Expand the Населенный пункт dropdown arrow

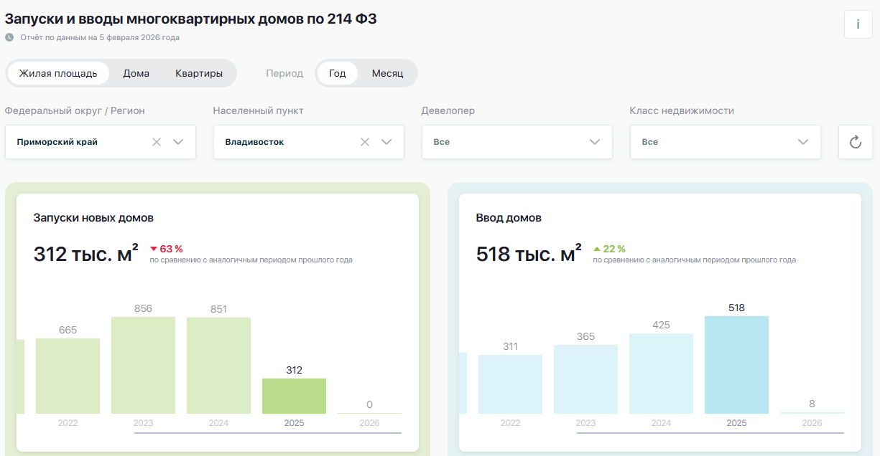387,142
